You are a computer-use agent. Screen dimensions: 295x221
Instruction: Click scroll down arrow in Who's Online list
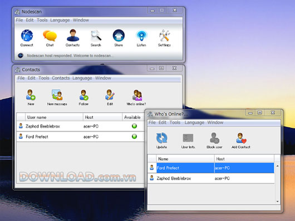(278, 202)
